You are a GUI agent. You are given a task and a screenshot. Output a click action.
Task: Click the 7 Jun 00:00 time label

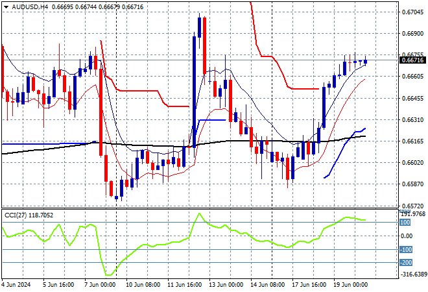[100, 285]
